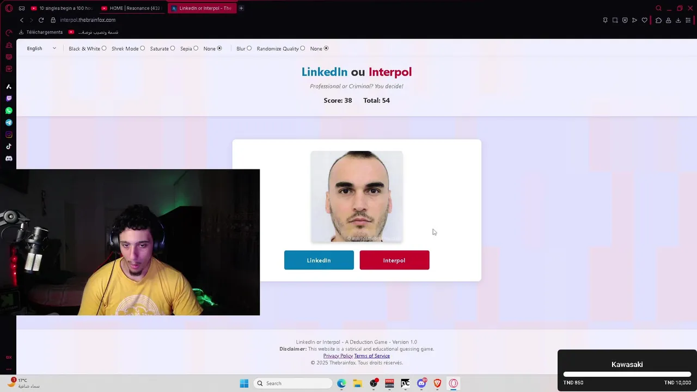Open Twitch in the browser sidebar

pyautogui.click(x=9, y=99)
